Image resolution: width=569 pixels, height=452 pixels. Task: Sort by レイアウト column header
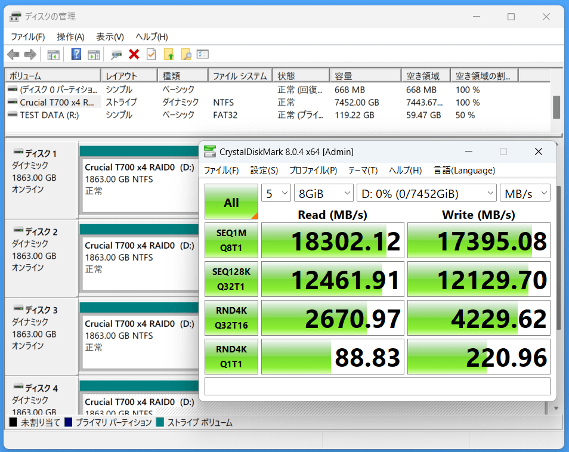(x=129, y=76)
